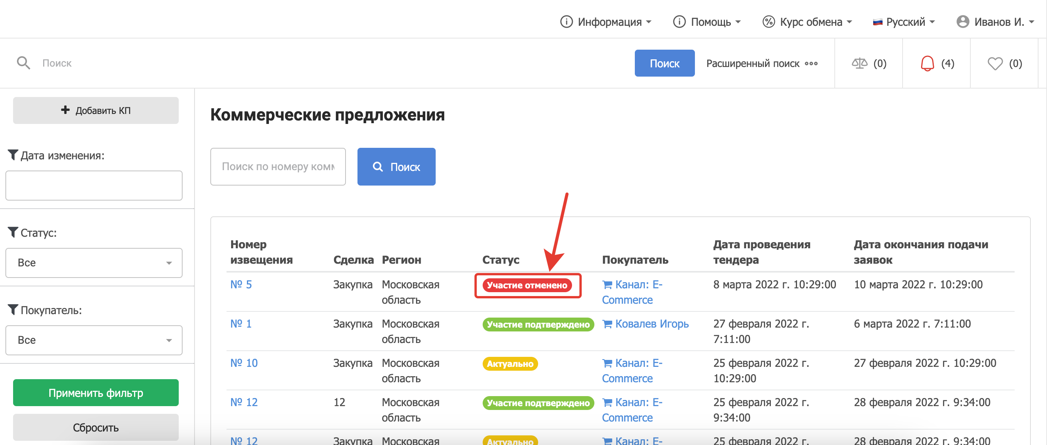Screen dimensions: 1047x445
Task: Click the favorites heart icon
Action: [x=995, y=64]
